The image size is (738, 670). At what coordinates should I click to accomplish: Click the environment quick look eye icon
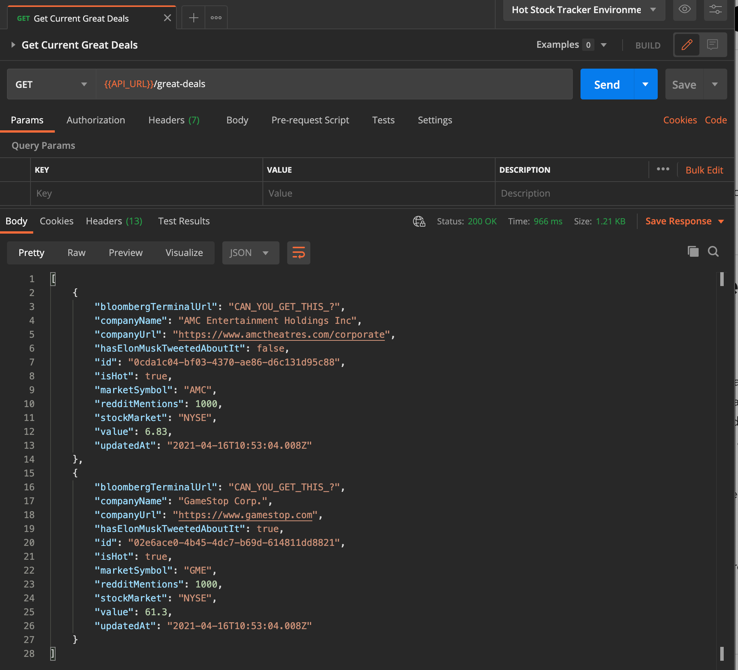click(684, 9)
